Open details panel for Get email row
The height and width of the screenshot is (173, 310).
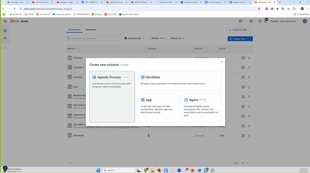(243, 136)
